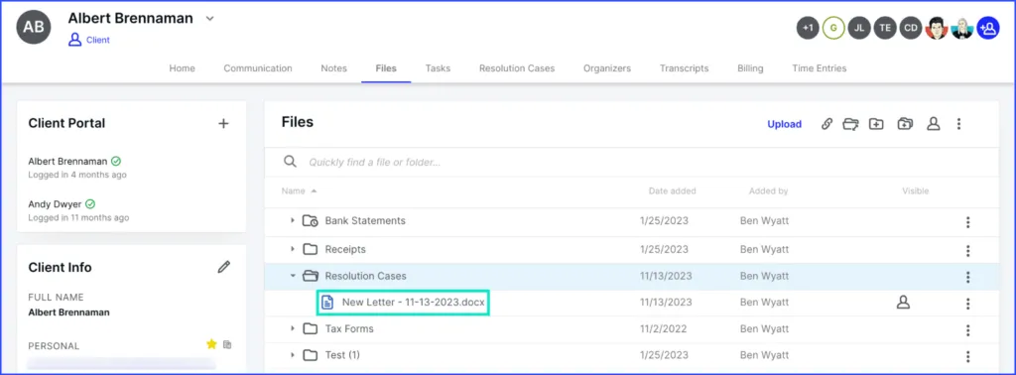Expand the Bank Statements folder arrow
1016x375 pixels.
point(293,221)
